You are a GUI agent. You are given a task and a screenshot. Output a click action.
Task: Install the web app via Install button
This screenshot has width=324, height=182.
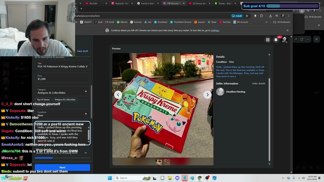coord(237,16)
